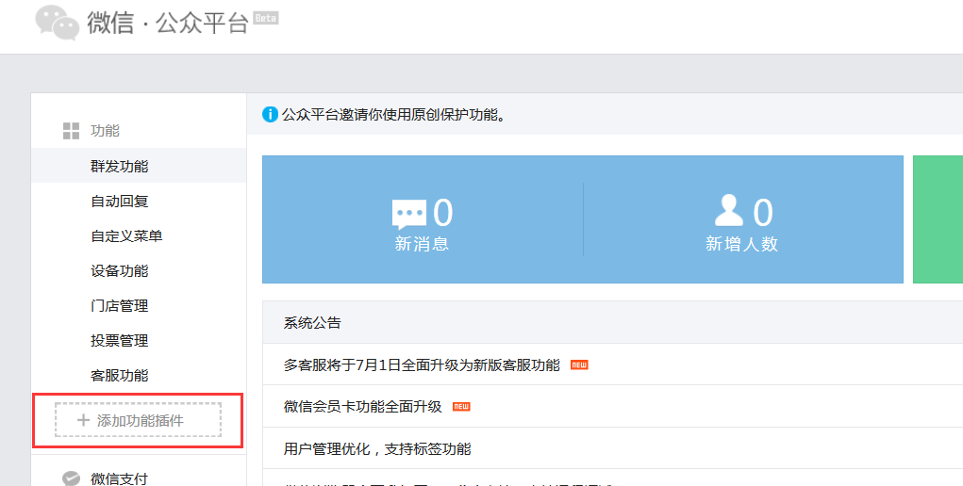Click the NEW badge after 微信会员卡 announcement
The image size is (963, 486).
pos(461,407)
